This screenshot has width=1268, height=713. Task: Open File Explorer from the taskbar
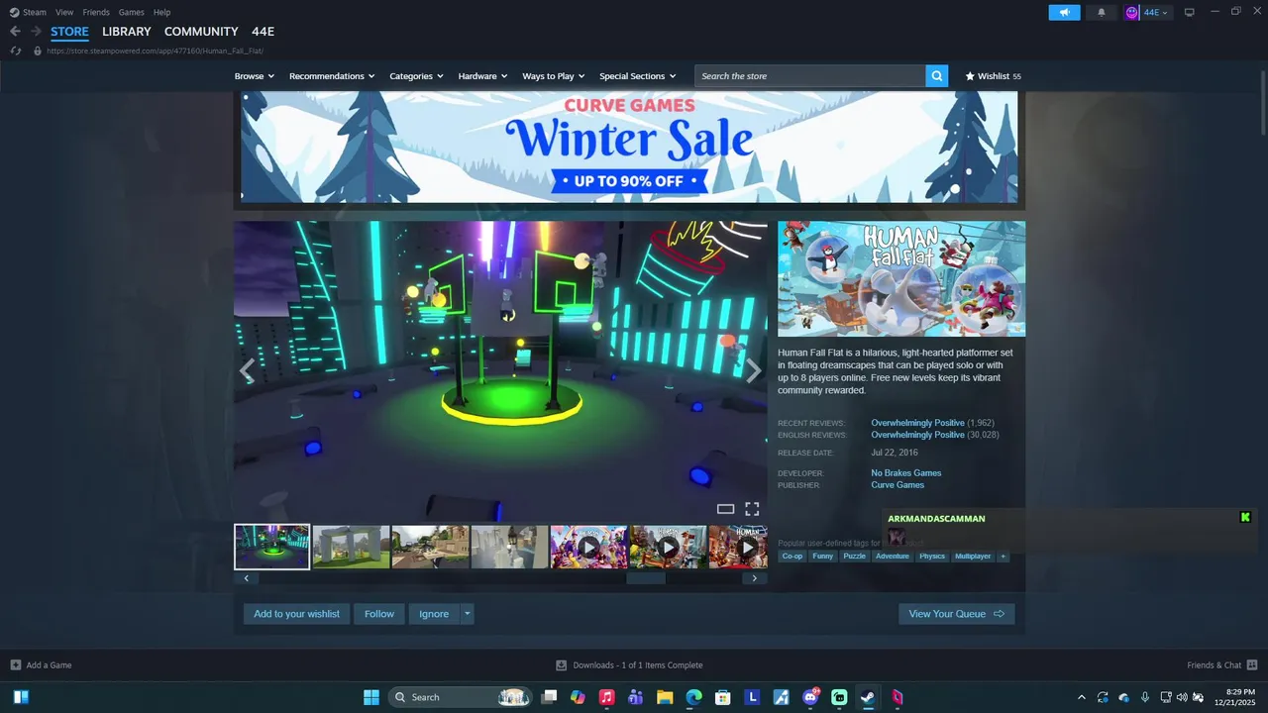[x=665, y=697]
